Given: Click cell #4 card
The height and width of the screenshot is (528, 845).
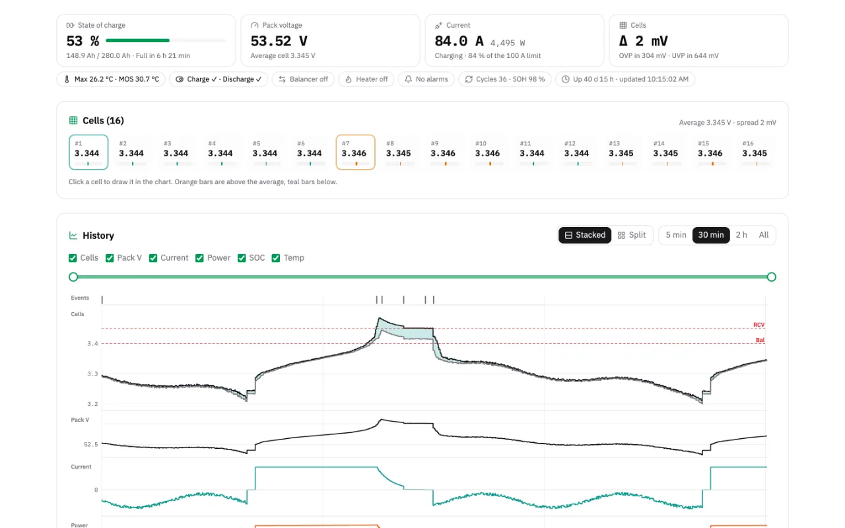Looking at the screenshot, I should pyautogui.click(x=222, y=152).
